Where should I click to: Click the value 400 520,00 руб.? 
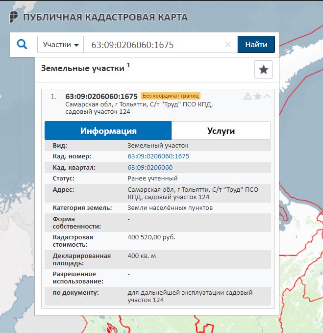pos(151,237)
